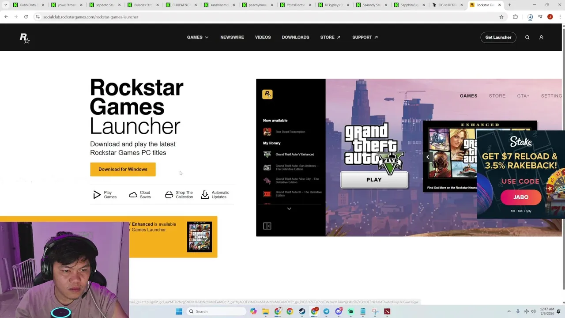This screenshot has width=565, height=318.
Task: Open the Chrome downloads icon
Action: [x=530, y=17]
